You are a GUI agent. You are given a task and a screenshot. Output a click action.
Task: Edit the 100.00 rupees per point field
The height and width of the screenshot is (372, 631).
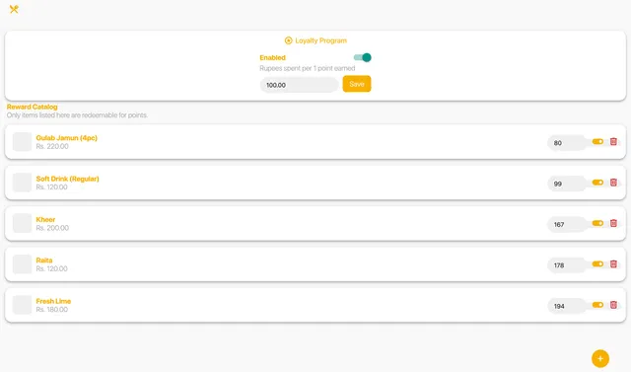299,85
